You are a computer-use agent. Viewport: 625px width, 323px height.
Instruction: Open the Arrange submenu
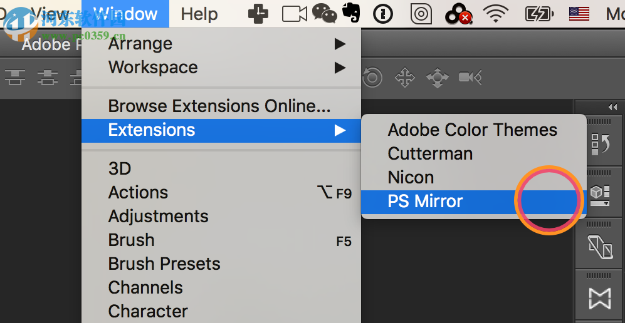click(221, 44)
